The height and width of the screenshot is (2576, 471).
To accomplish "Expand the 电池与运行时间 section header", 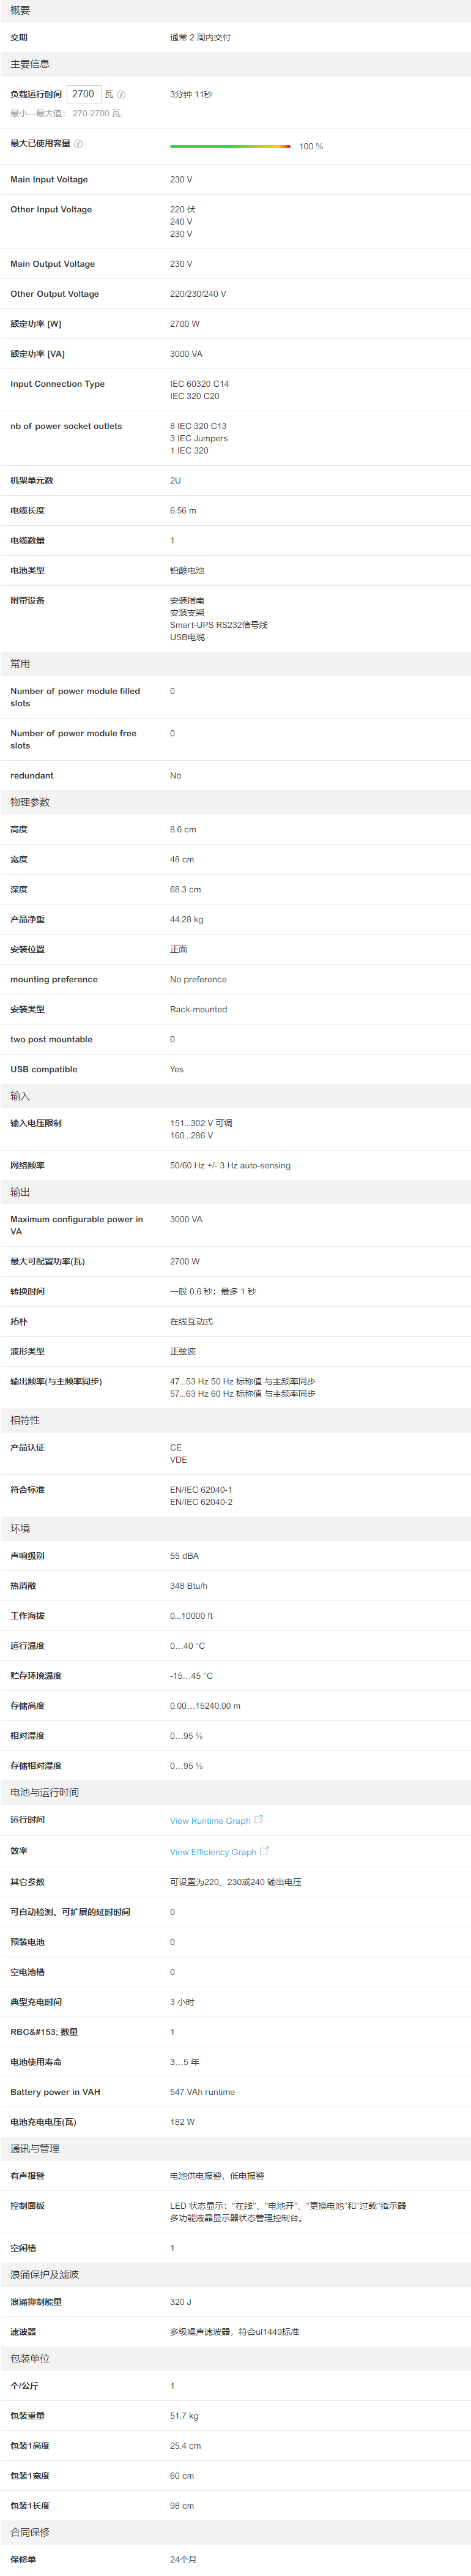I will pyautogui.click(x=44, y=1792).
